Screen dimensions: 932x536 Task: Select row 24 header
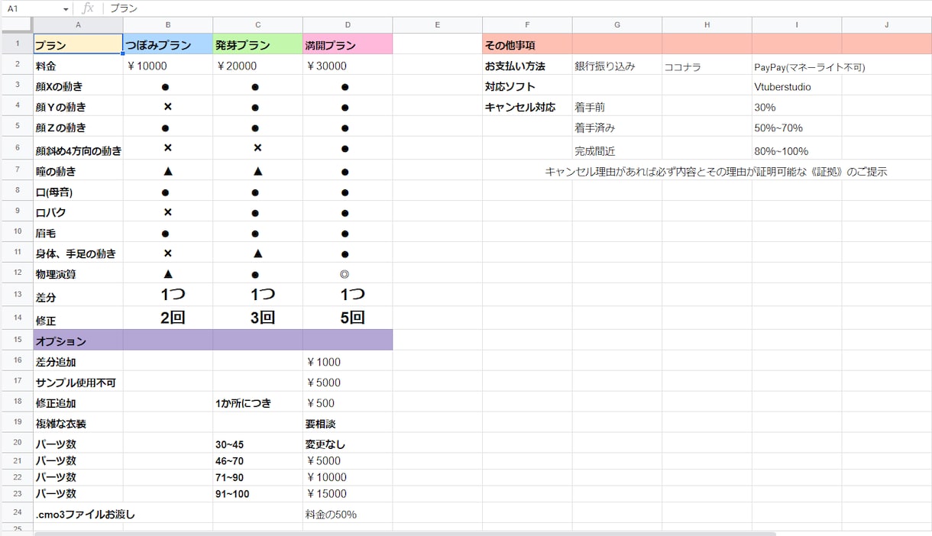[17, 513]
